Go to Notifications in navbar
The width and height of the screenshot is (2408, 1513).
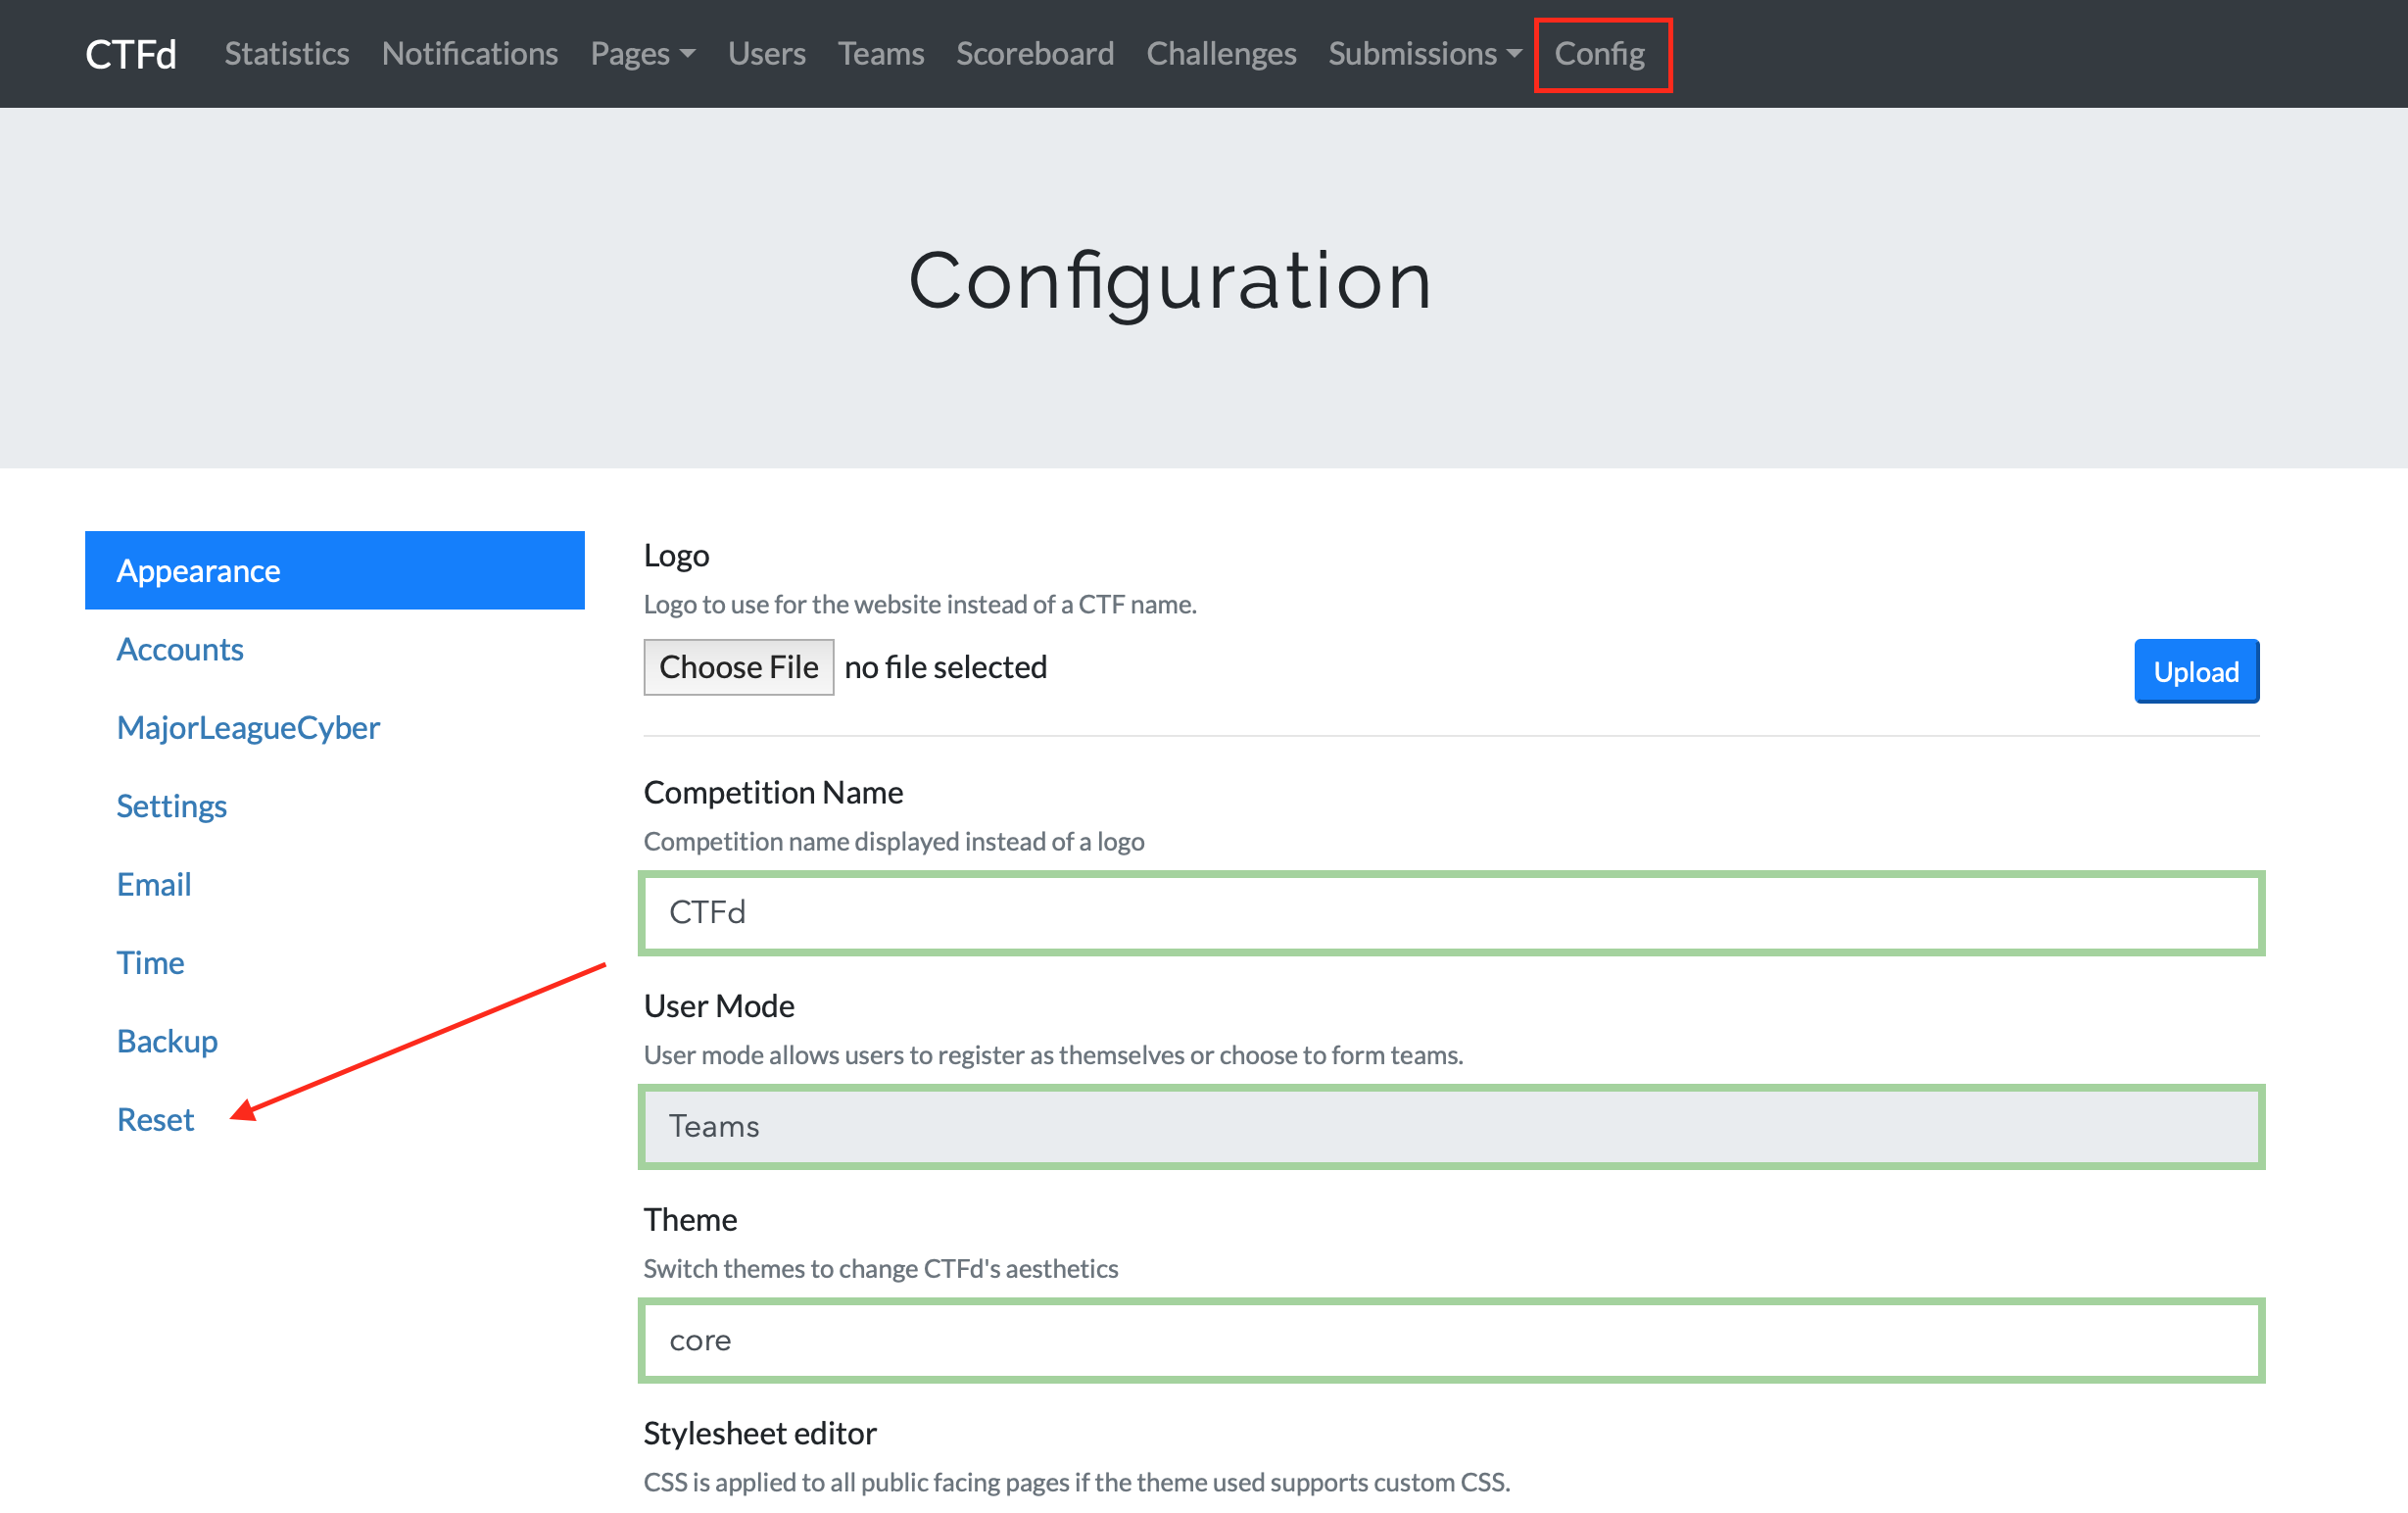pyautogui.click(x=469, y=54)
